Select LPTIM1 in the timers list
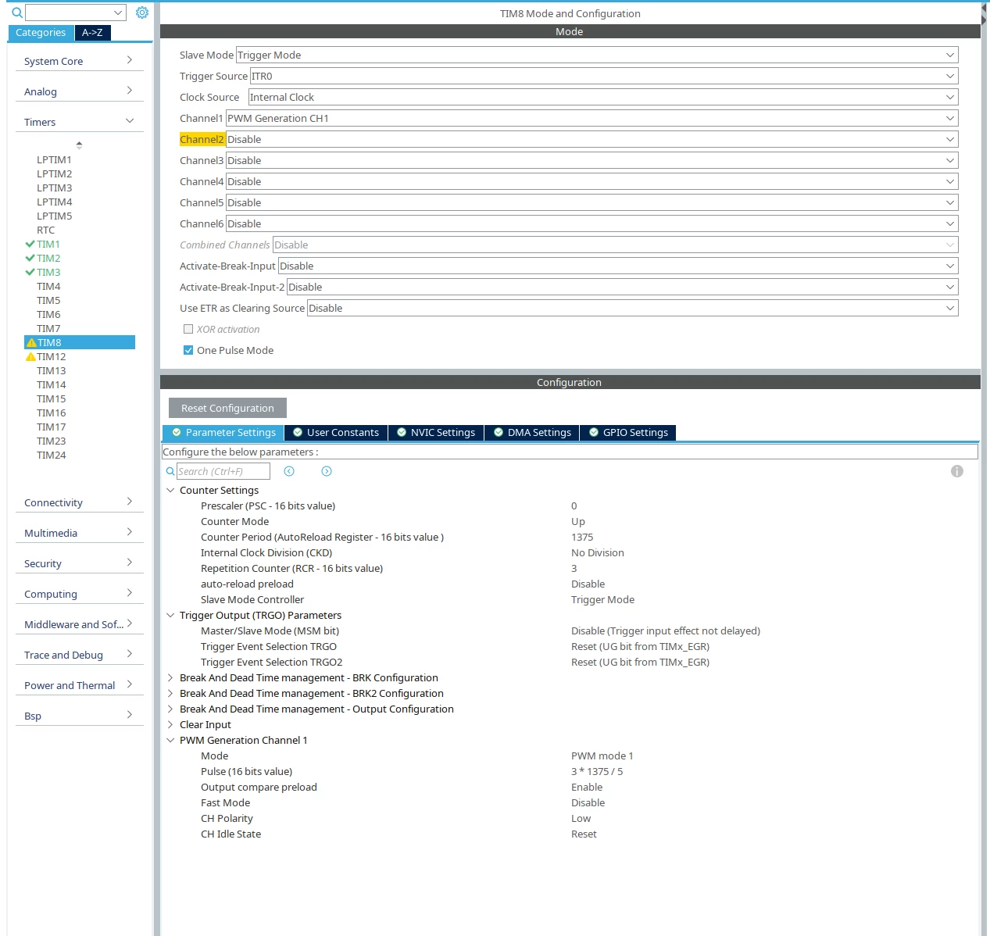Viewport: 990px width, 936px height. pos(54,159)
